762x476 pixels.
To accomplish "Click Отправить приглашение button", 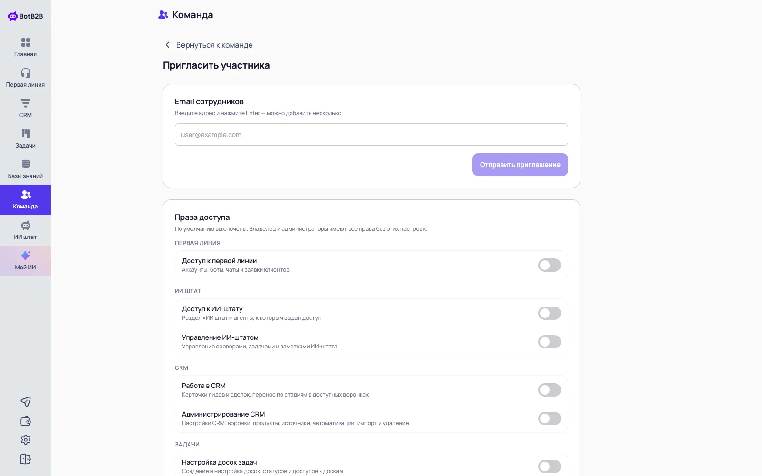I will (520, 165).
